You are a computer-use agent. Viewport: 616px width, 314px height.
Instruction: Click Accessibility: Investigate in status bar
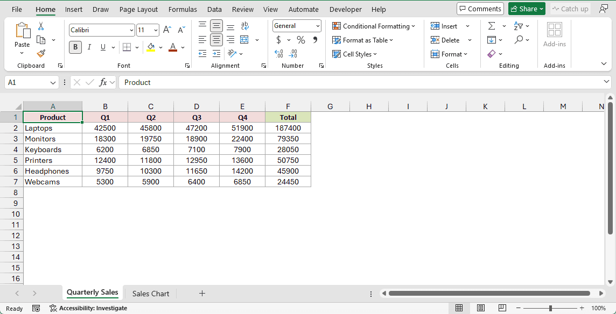pos(88,308)
